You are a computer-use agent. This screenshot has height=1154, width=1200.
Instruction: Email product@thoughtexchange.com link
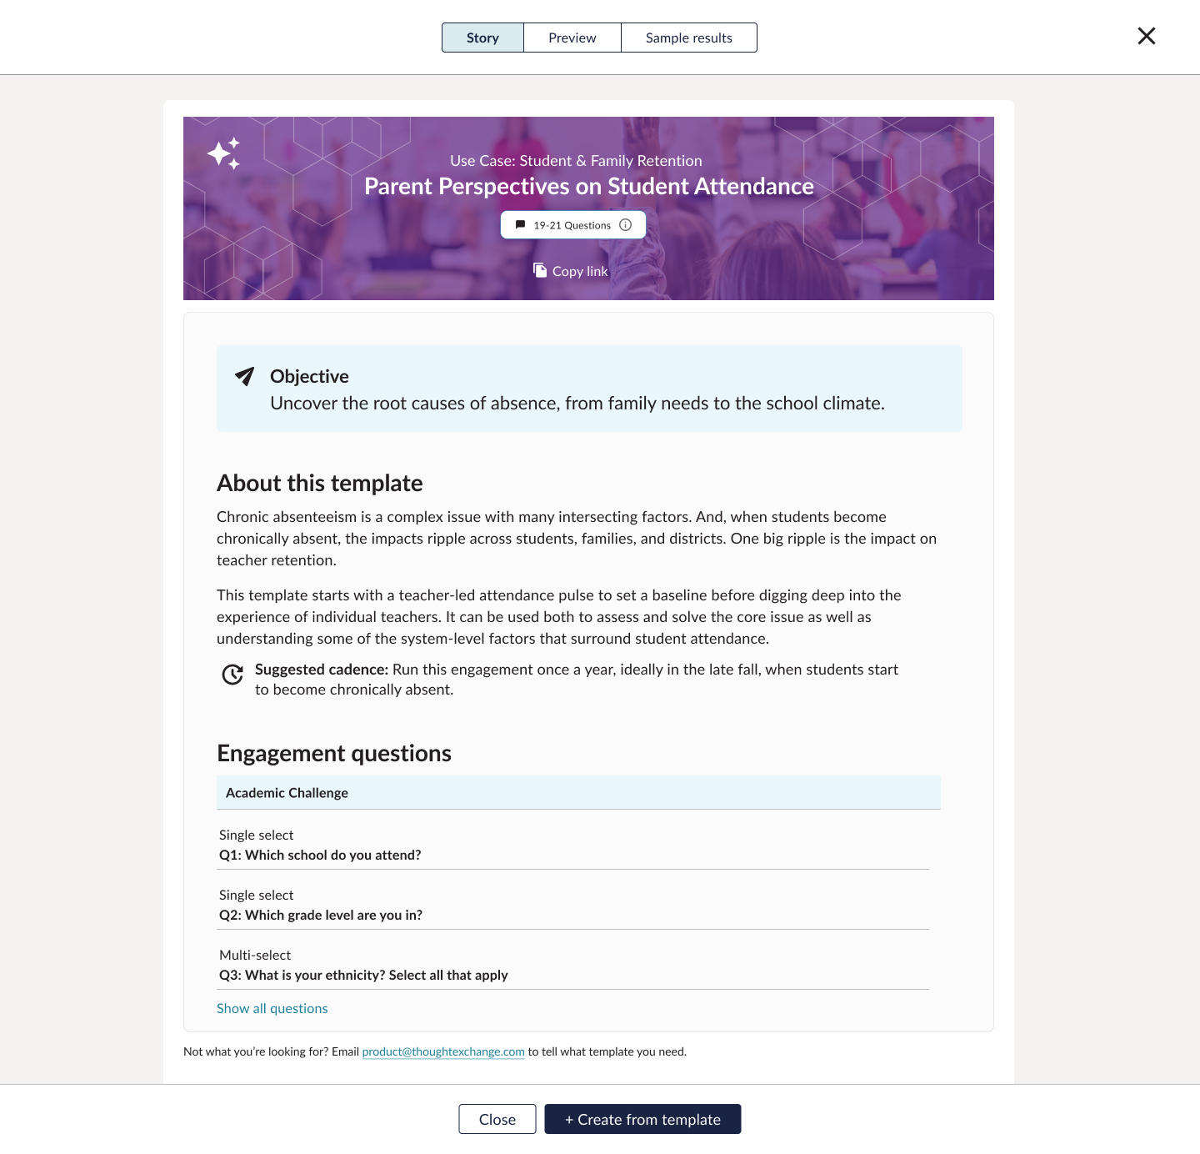443,1051
